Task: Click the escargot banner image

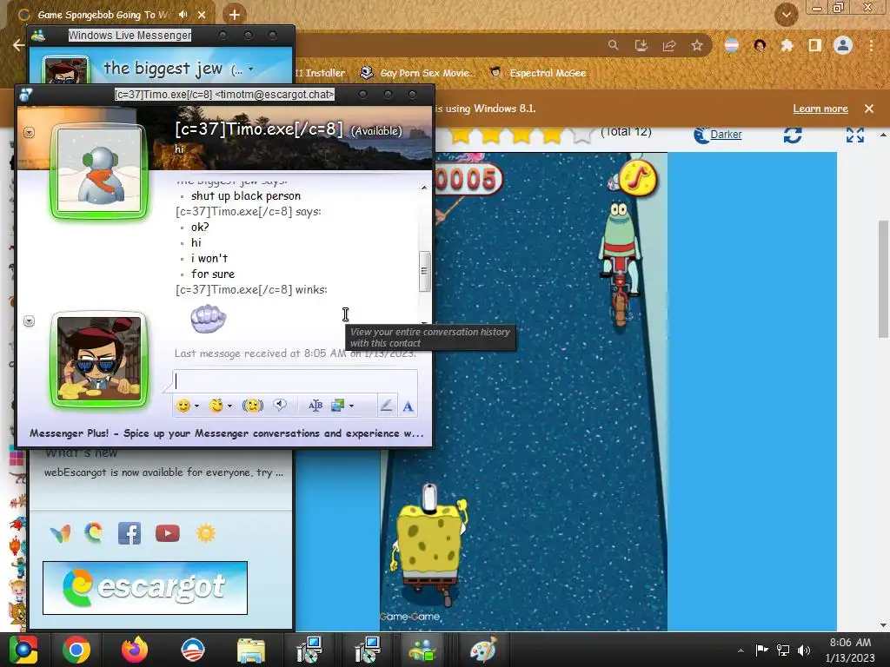Action: click(x=145, y=588)
